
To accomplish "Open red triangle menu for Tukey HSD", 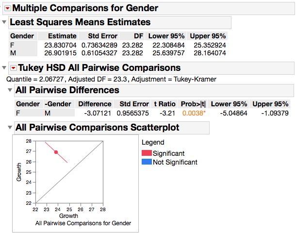I will [x=13, y=68].
